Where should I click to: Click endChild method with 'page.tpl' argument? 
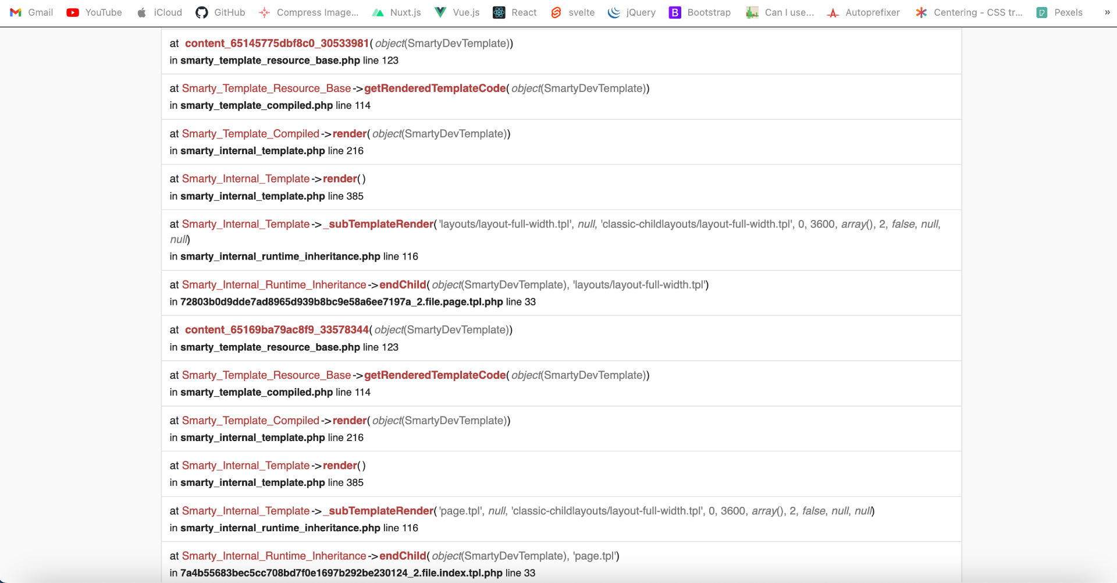pos(403,556)
